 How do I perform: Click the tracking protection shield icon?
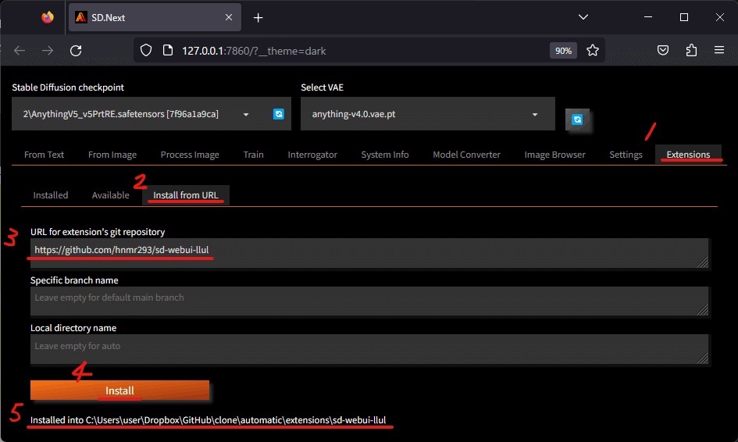(x=146, y=50)
